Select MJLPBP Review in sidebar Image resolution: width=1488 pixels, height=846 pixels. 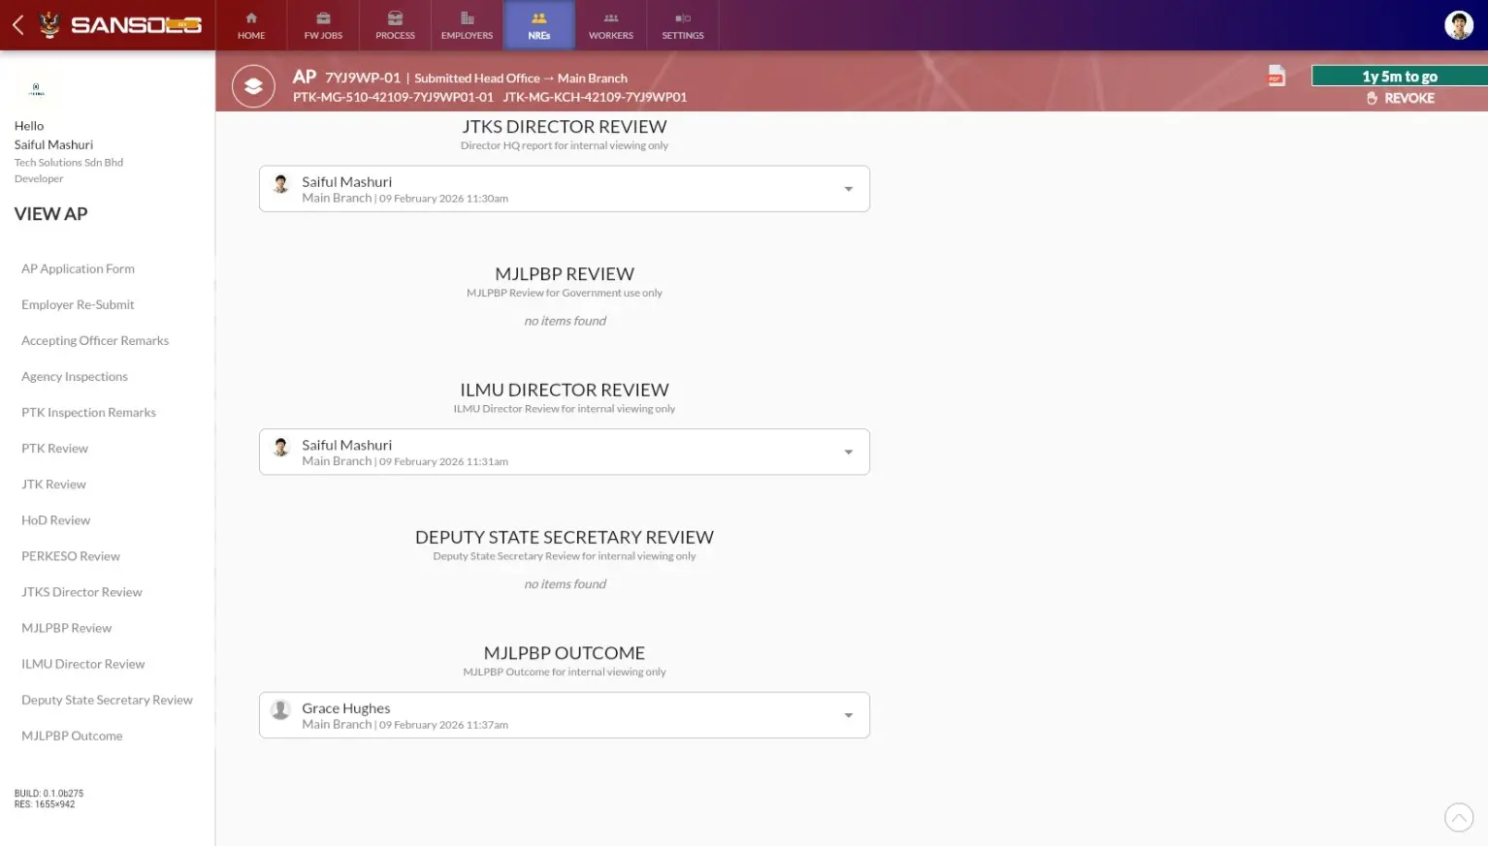pyautogui.click(x=66, y=627)
